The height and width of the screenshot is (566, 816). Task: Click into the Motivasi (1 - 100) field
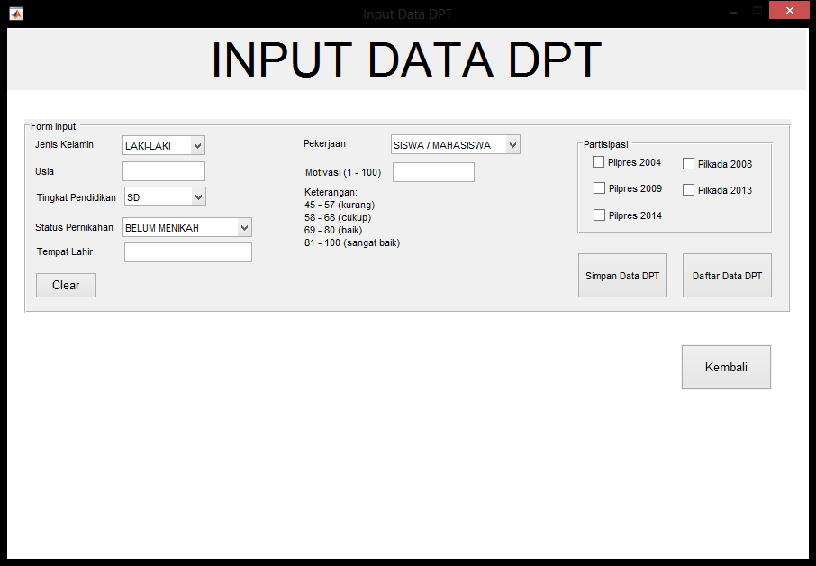[x=433, y=172]
